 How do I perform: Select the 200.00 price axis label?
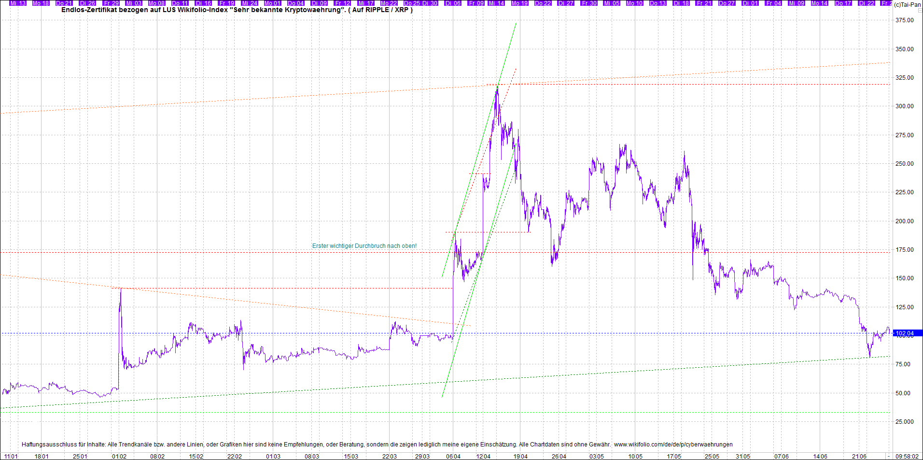click(904, 221)
